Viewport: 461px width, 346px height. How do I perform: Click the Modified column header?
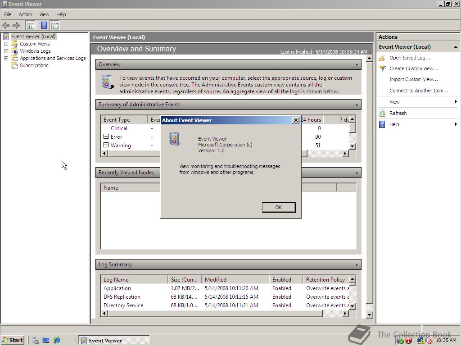tap(235, 279)
